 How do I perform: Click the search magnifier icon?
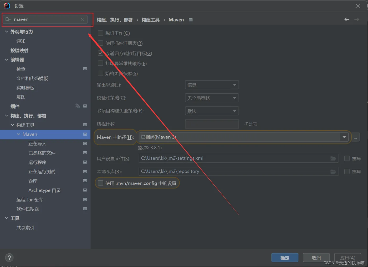pyautogui.click(x=8, y=19)
